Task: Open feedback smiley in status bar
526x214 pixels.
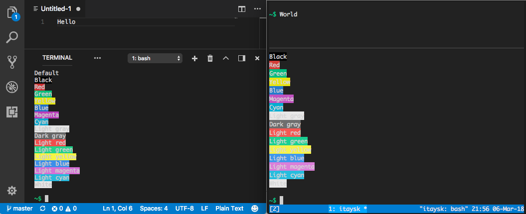Action: coord(255,209)
